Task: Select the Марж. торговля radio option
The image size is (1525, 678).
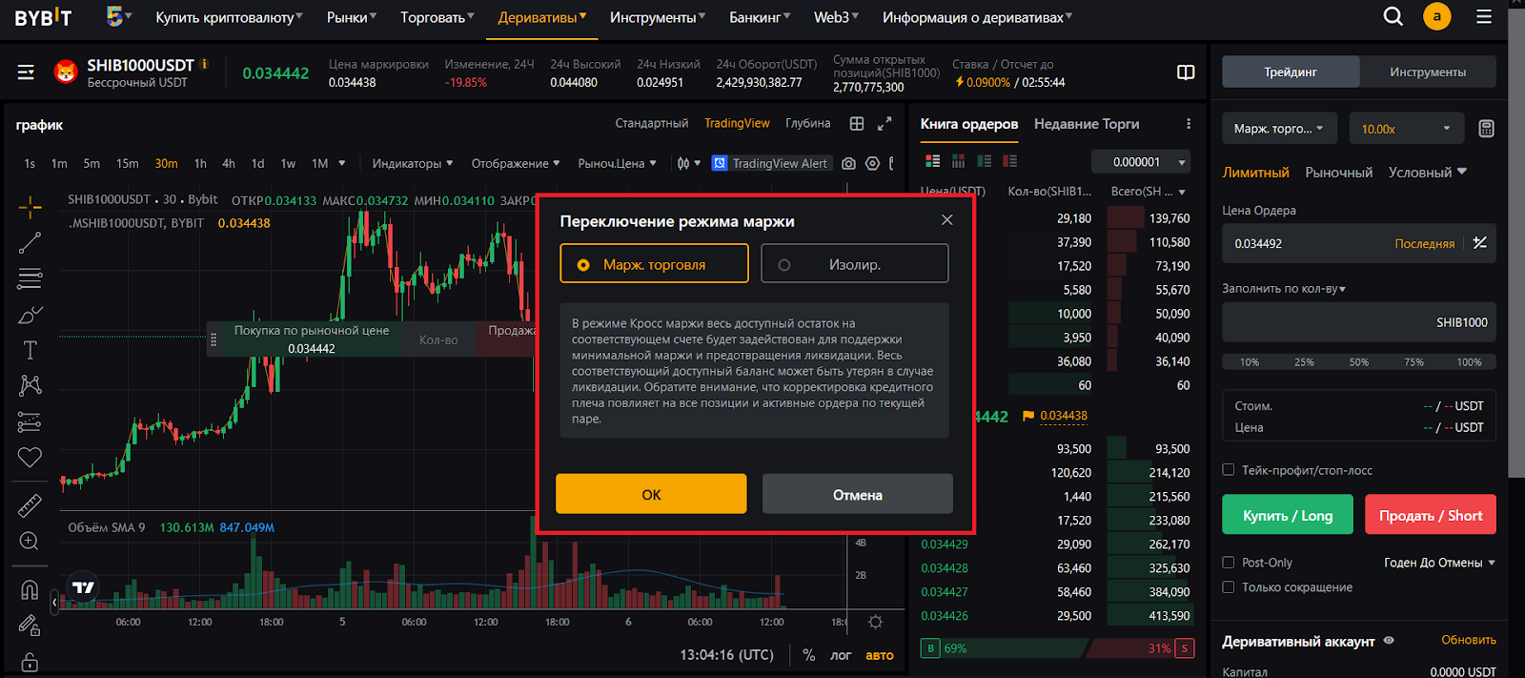Action: pyautogui.click(x=654, y=264)
